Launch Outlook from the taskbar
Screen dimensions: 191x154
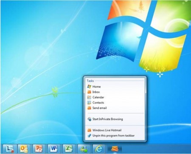pyautogui.click(x=24, y=149)
